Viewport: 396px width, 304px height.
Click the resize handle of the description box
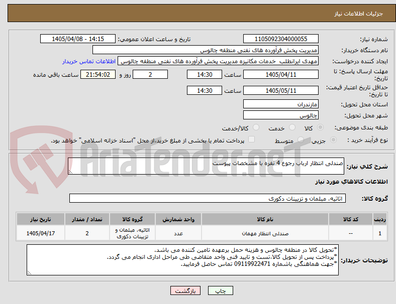70,172
